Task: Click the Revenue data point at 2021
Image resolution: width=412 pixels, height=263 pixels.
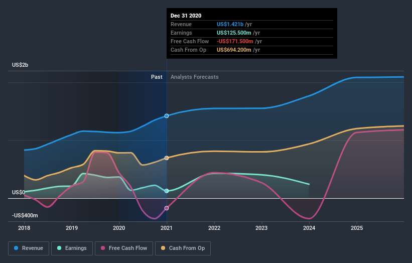Action: coord(167,116)
